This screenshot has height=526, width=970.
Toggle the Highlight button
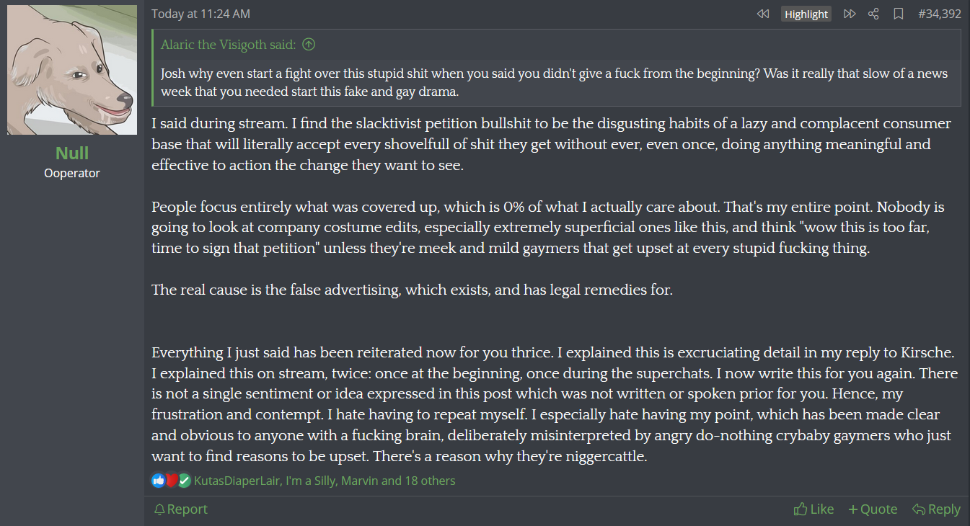(x=806, y=14)
